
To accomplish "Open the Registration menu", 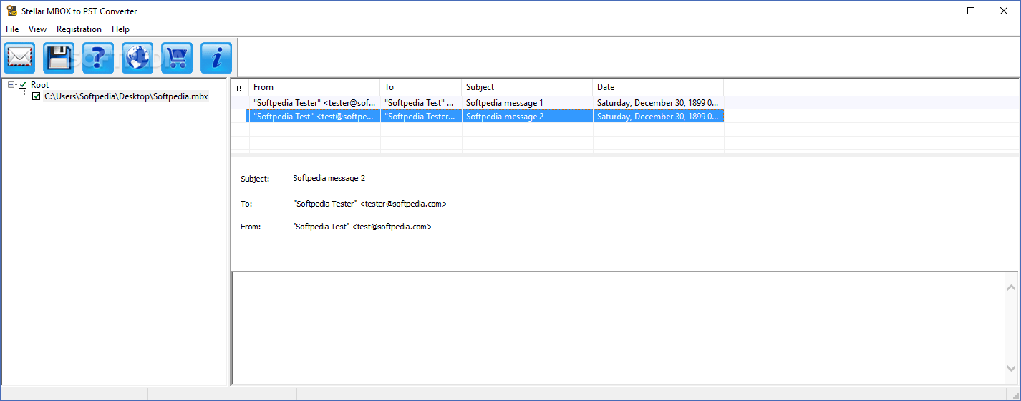I will pos(79,29).
